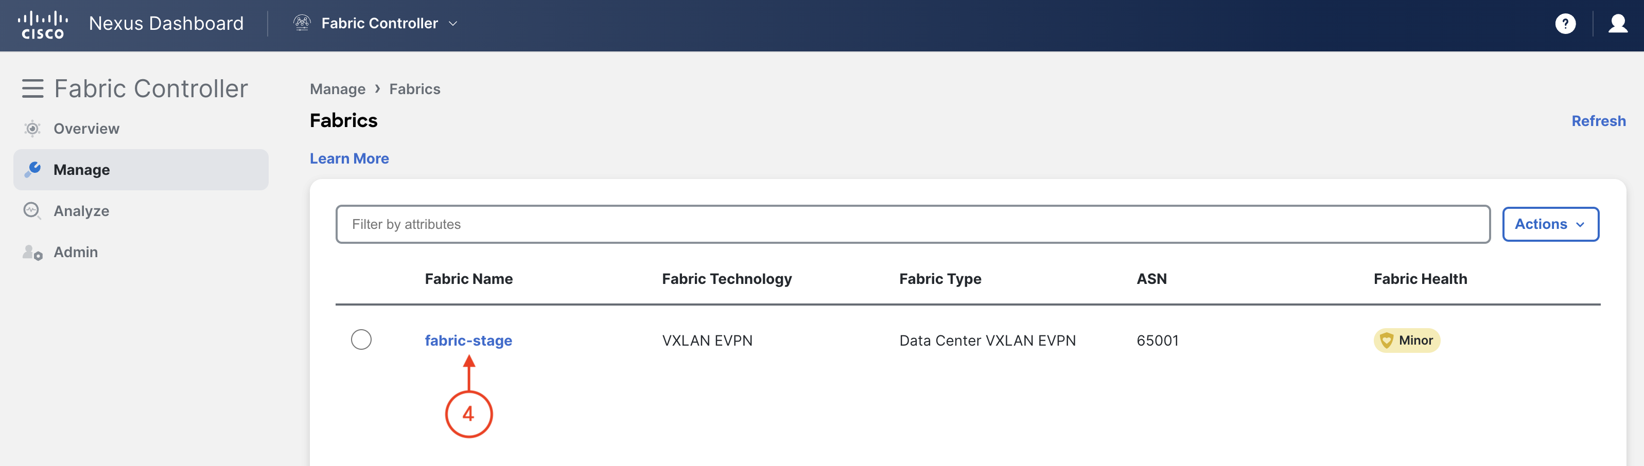Click the Cisco logo icon
The height and width of the screenshot is (466, 1644).
[42, 24]
